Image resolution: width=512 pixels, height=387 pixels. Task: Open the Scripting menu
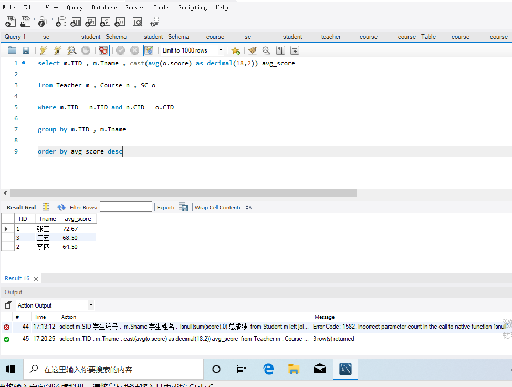192,7
